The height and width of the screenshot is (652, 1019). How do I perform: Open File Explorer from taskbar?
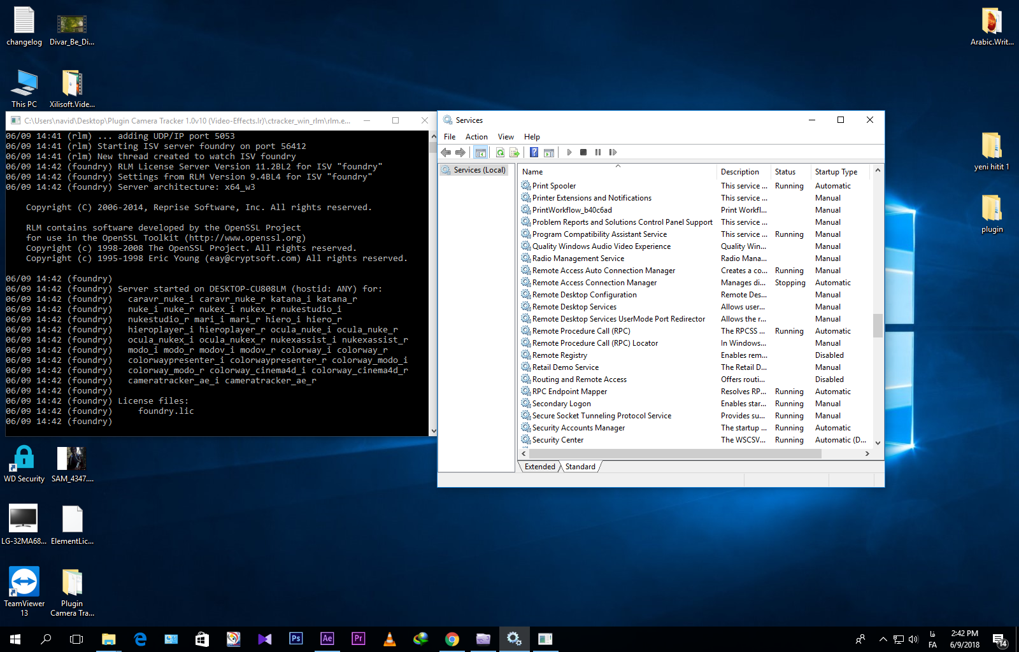coord(109,639)
